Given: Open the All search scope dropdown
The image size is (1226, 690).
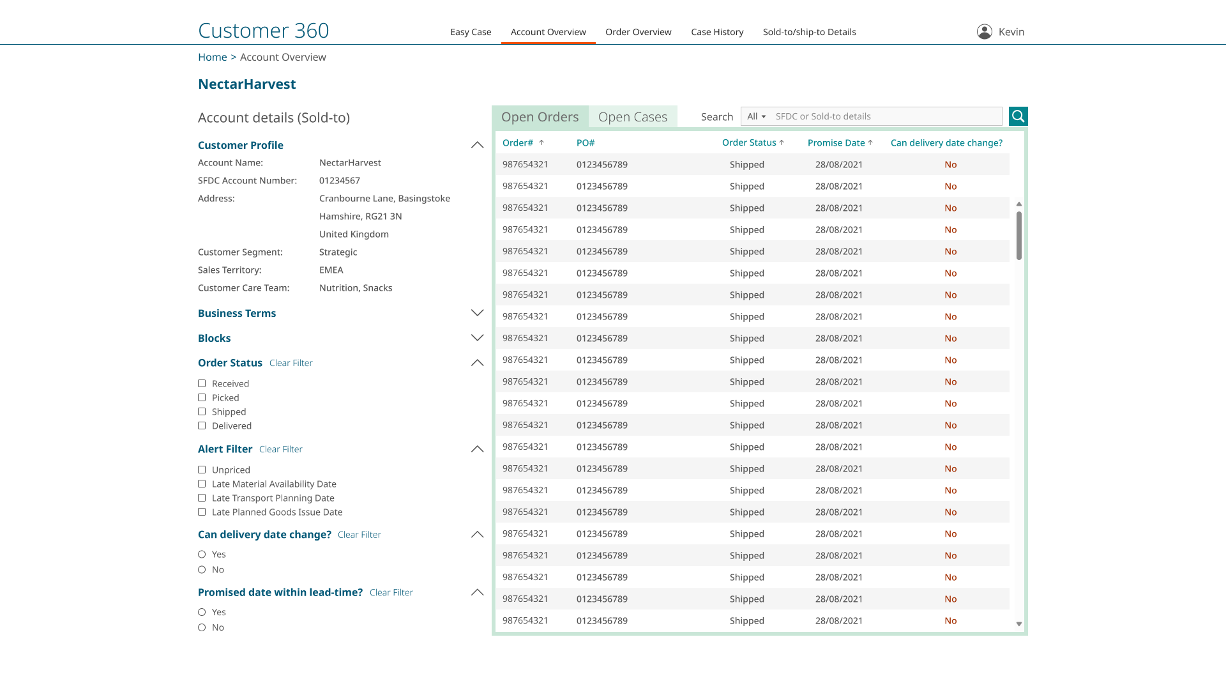Looking at the screenshot, I should click(755, 116).
